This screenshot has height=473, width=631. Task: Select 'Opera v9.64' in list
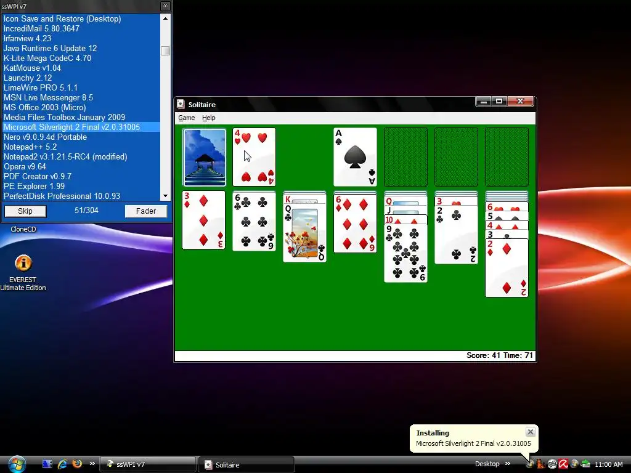coord(81,166)
